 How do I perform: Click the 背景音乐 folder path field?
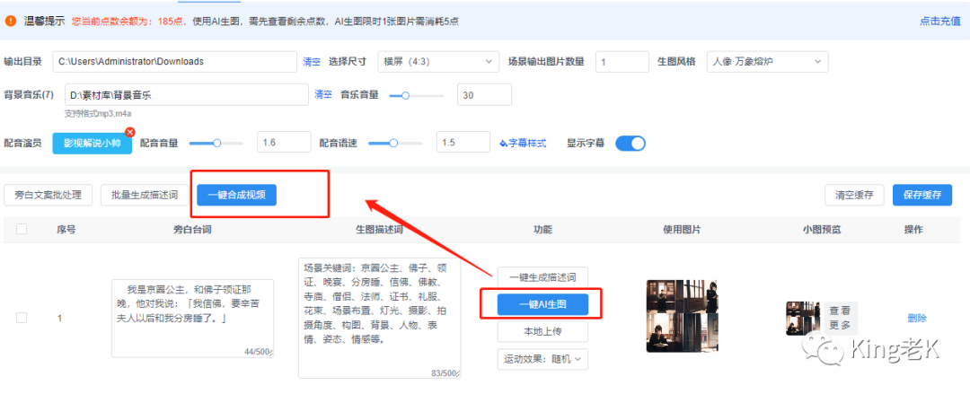click(186, 94)
